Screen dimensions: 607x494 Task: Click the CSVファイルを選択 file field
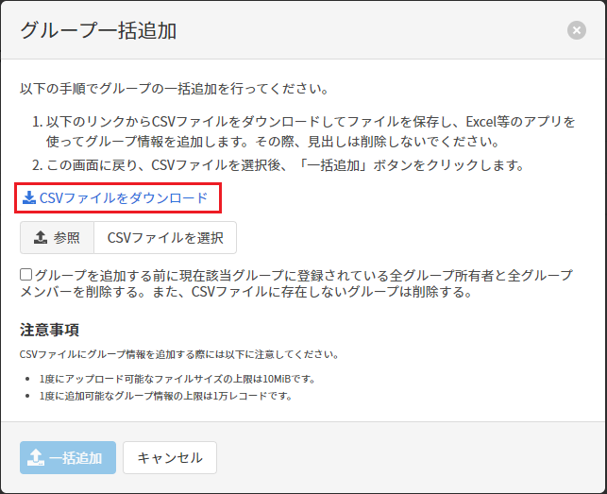pos(165,238)
